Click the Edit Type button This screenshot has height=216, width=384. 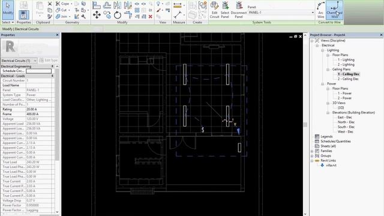tap(49, 61)
